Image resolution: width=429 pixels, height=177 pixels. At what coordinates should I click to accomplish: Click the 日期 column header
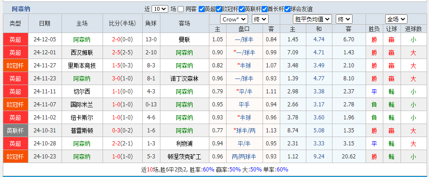45,23
